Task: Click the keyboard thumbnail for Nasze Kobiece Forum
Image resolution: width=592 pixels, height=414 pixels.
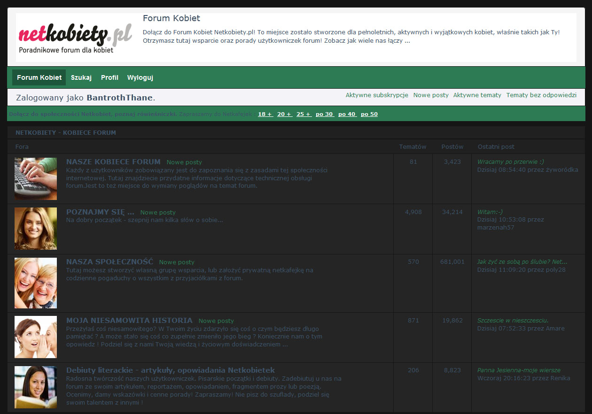Action: pyautogui.click(x=36, y=179)
